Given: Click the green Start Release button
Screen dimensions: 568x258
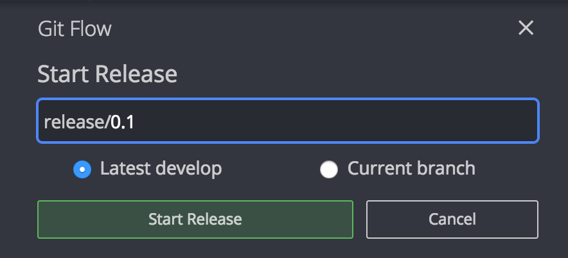Looking at the screenshot, I should click(x=195, y=219).
